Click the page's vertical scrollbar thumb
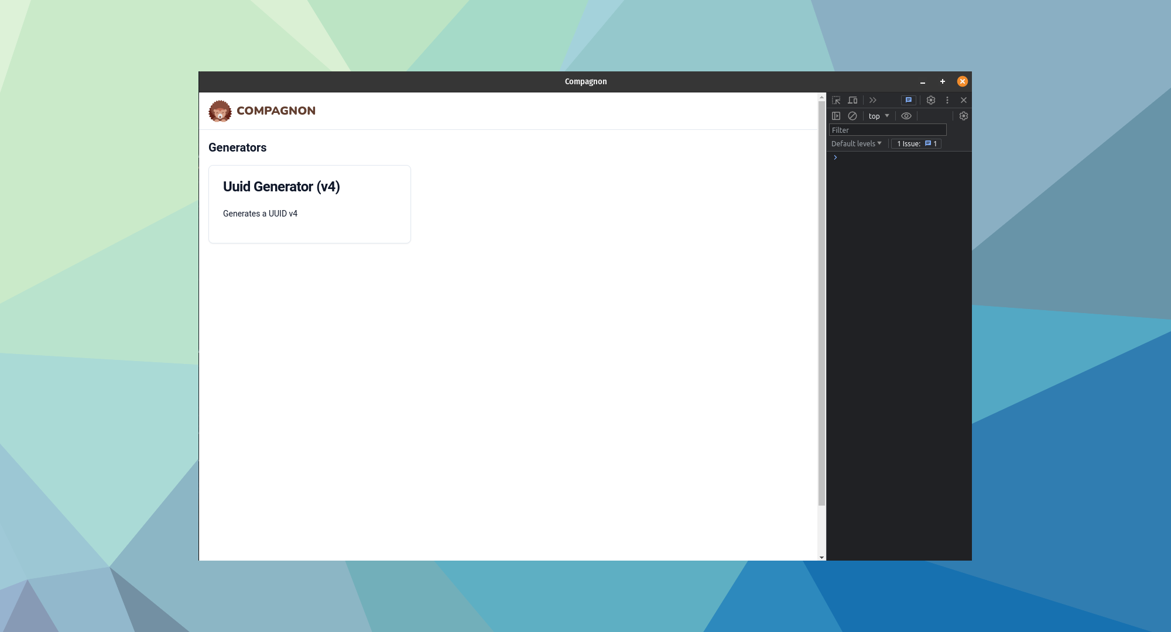 pyautogui.click(x=821, y=303)
